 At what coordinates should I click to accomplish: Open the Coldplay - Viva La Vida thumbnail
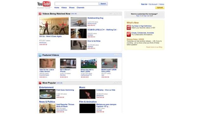click(x=87, y=94)
